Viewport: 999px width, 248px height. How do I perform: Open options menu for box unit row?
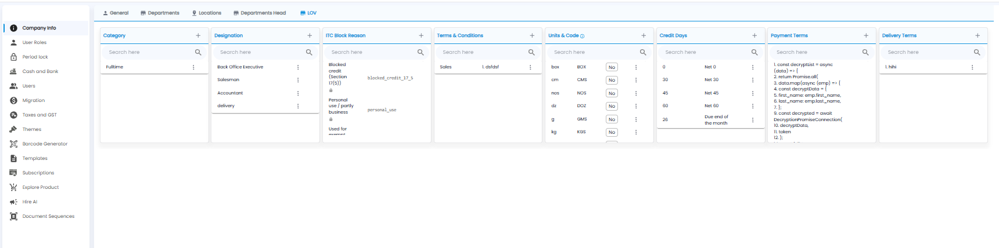click(636, 67)
